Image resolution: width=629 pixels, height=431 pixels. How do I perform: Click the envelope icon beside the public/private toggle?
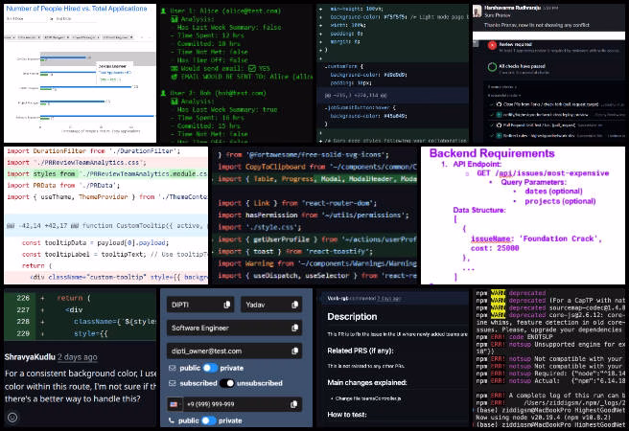point(172,368)
